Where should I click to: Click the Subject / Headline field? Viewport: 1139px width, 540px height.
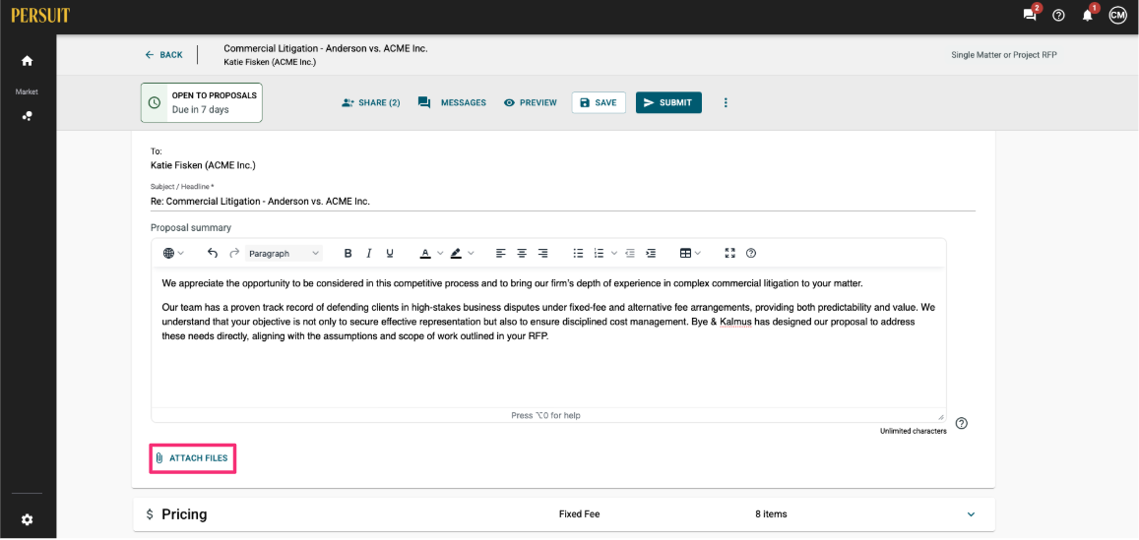click(x=563, y=201)
